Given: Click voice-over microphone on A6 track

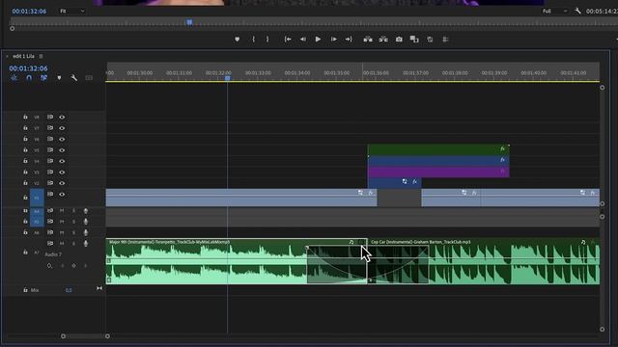Looking at the screenshot, I should (x=86, y=232).
